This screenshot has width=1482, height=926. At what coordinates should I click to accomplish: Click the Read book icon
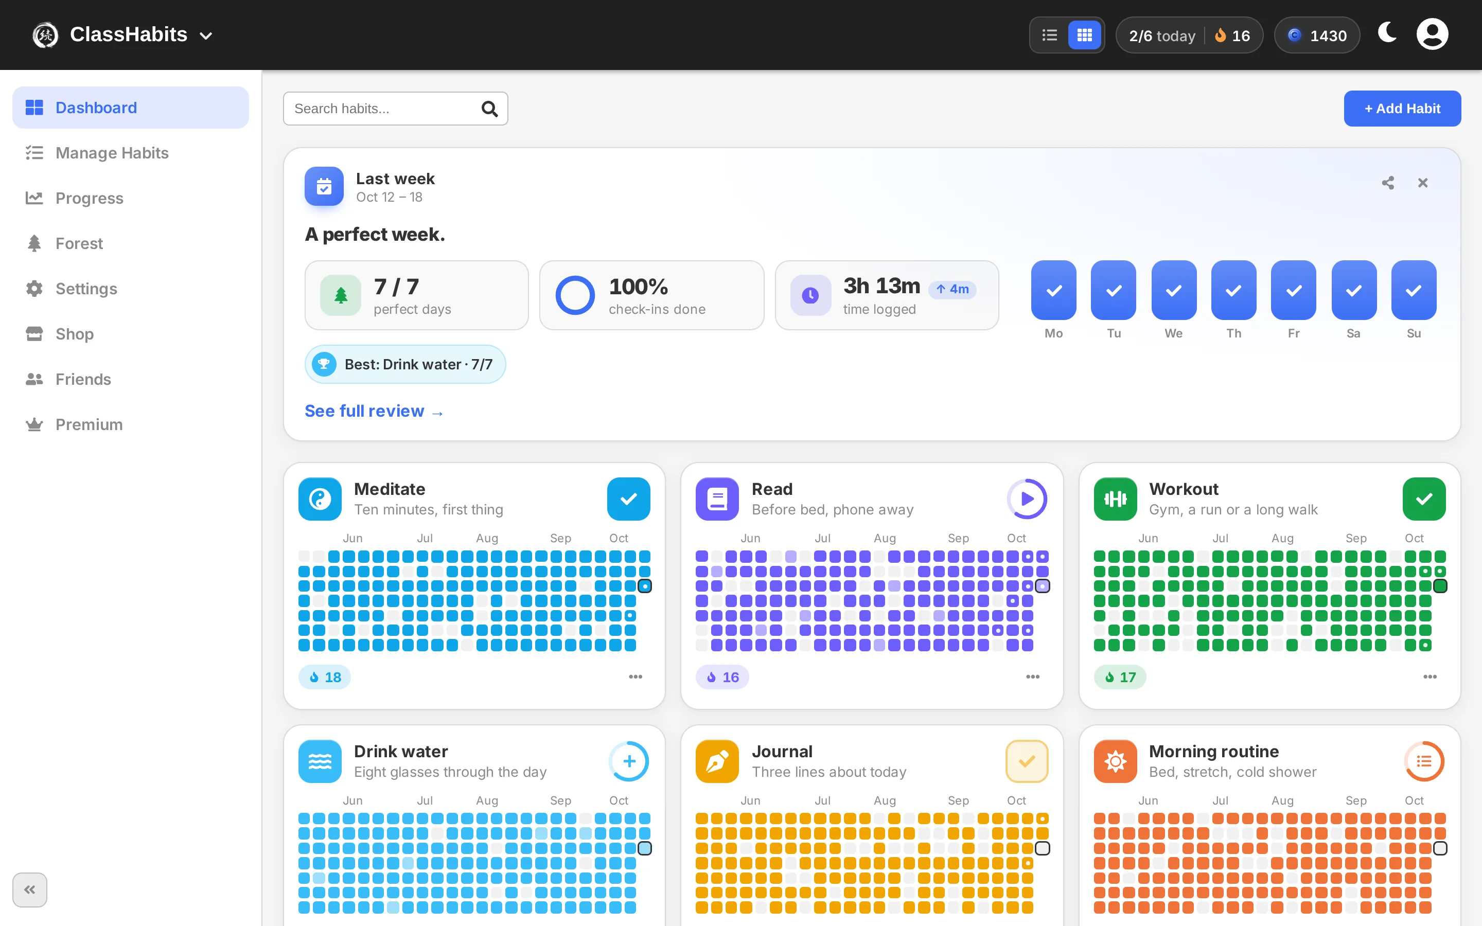(x=717, y=499)
